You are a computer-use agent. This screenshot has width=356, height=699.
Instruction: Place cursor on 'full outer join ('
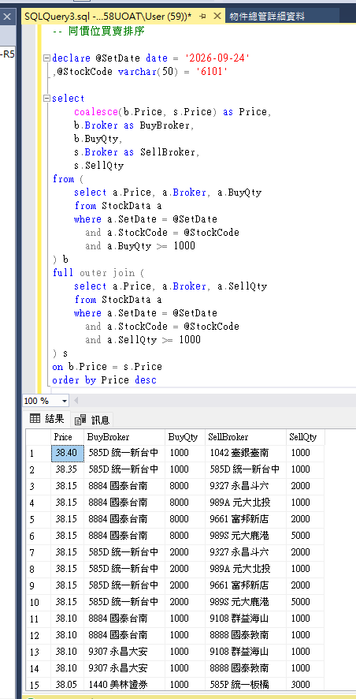[98, 273]
